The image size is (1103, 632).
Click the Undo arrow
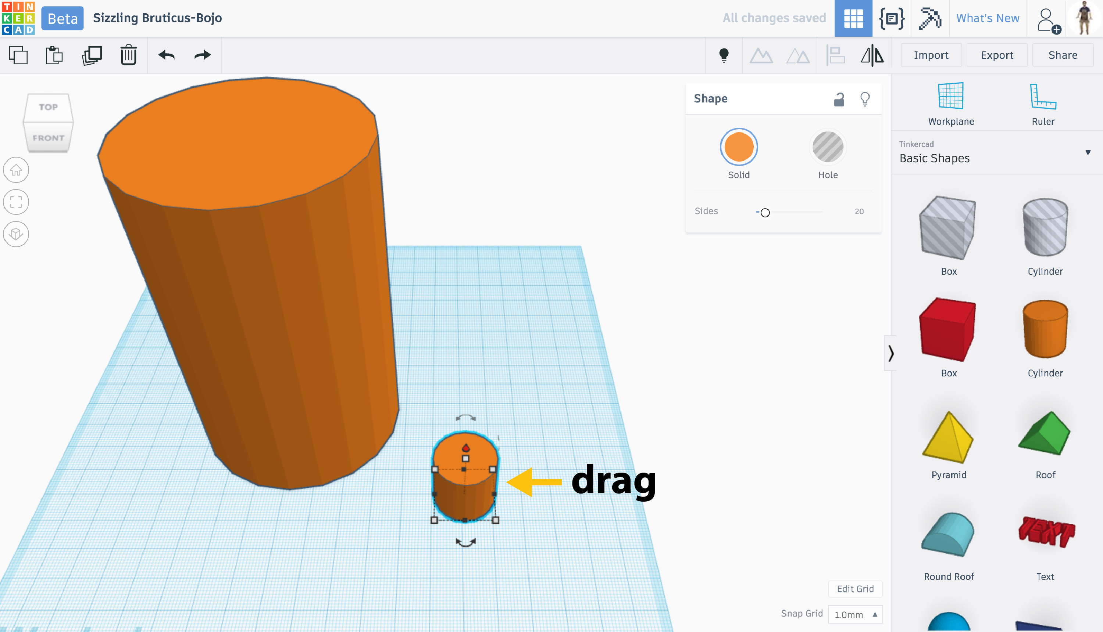pyautogui.click(x=167, y=55)
